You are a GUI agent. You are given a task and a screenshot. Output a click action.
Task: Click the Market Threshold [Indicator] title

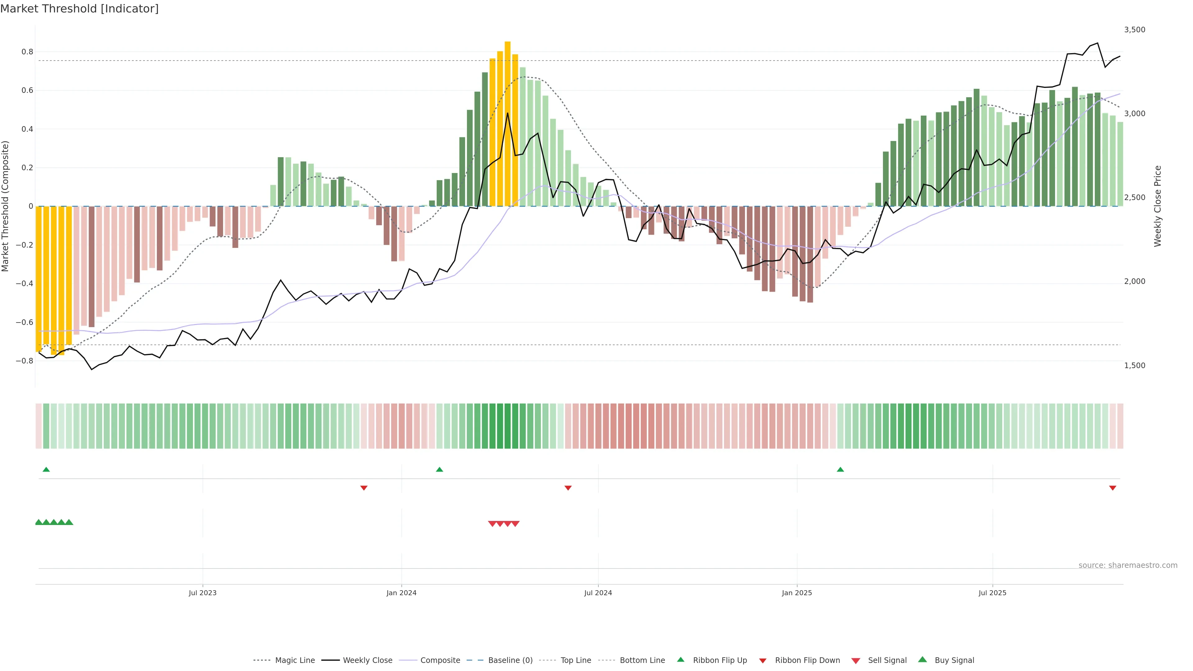tap(79, 9)
